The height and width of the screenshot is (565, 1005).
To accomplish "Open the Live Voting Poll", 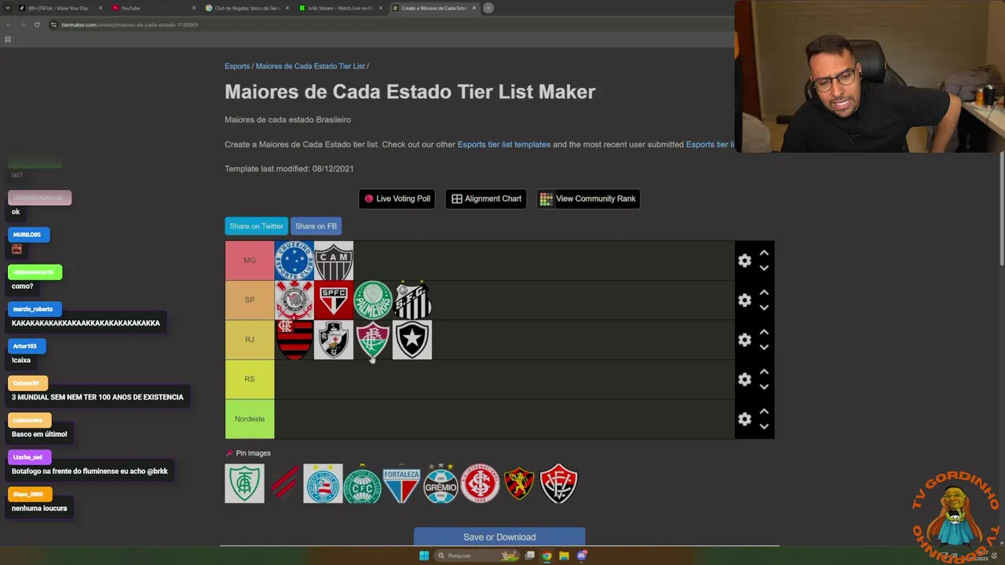I will click(x=397, y=199).
